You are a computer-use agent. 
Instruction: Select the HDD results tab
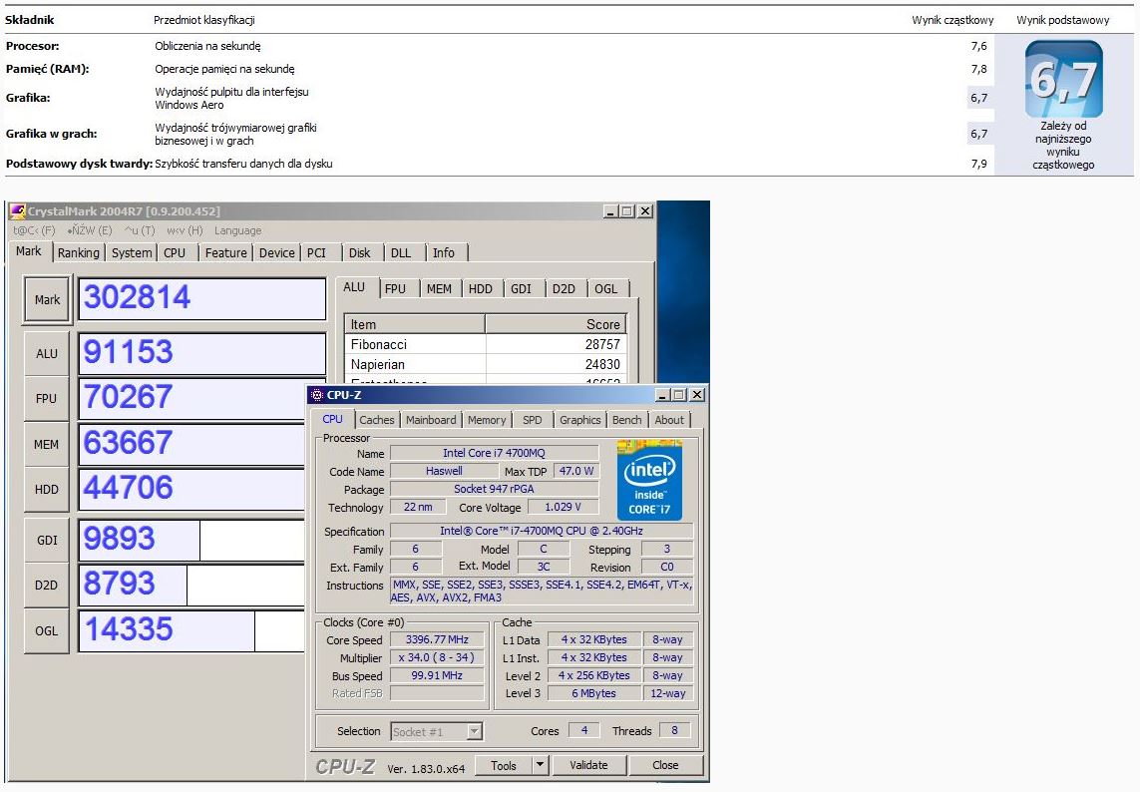(481, 288)
